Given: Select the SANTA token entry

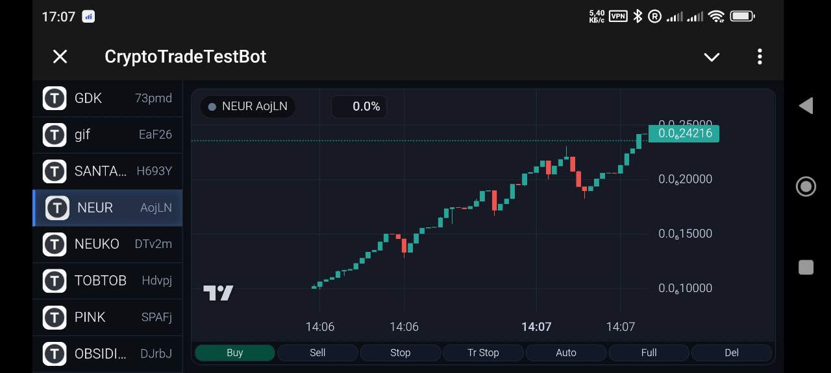Looking at the screenshot, I should (x=107, y=171).
